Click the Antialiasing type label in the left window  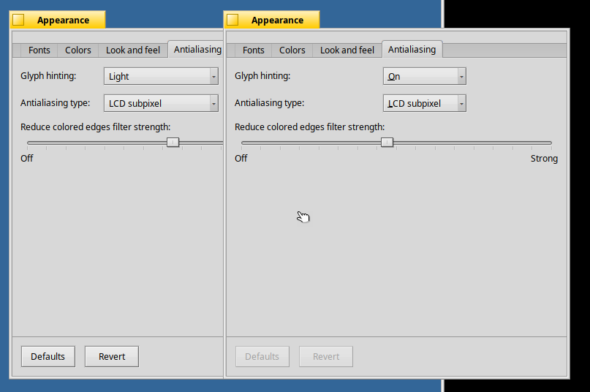(x=55, y=103)
